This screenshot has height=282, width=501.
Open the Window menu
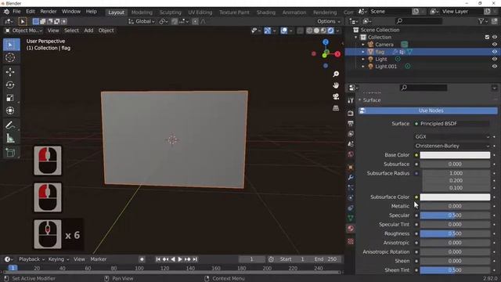71,12
